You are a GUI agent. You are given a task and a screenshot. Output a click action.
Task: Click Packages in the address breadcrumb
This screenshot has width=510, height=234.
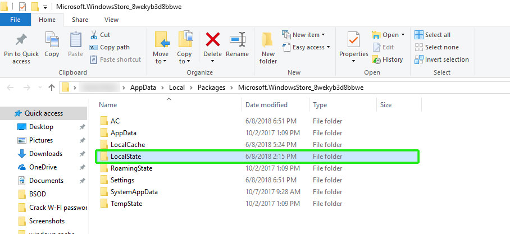(211, 88)
